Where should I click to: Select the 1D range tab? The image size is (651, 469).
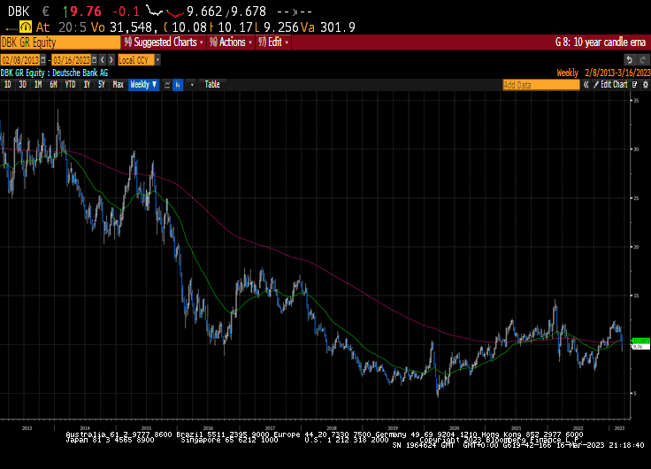coord(7,85)
